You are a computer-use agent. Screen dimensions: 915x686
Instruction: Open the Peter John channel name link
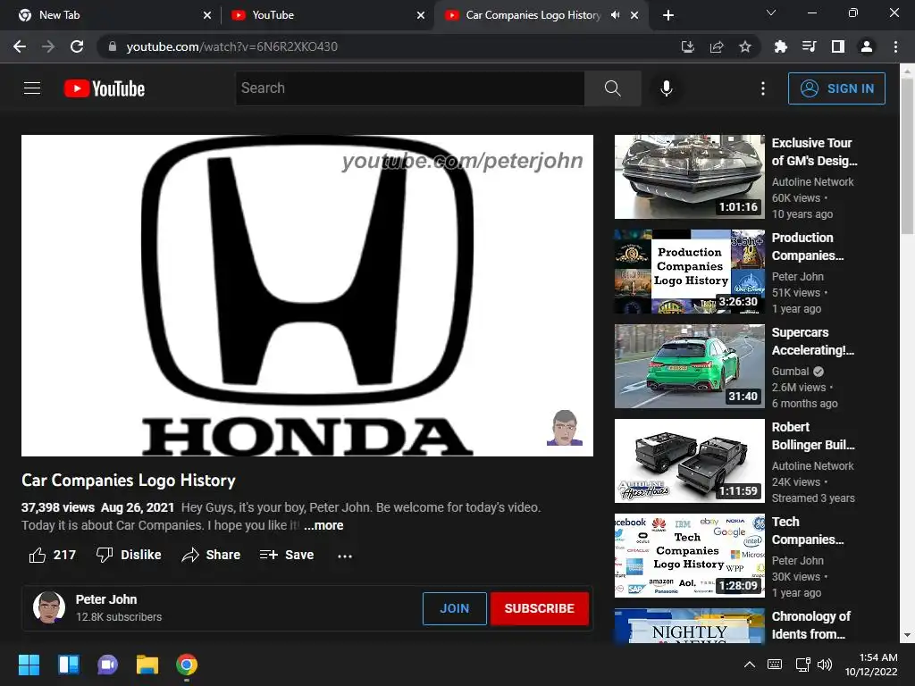coord(106,599)
